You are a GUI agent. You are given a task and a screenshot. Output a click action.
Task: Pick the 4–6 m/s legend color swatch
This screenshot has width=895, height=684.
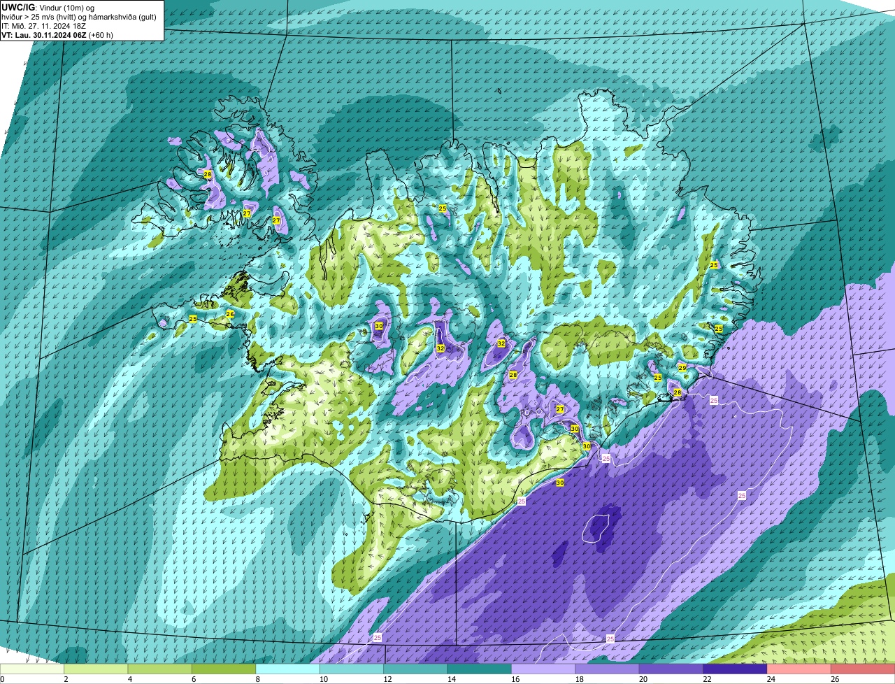(x=160, y=669)
